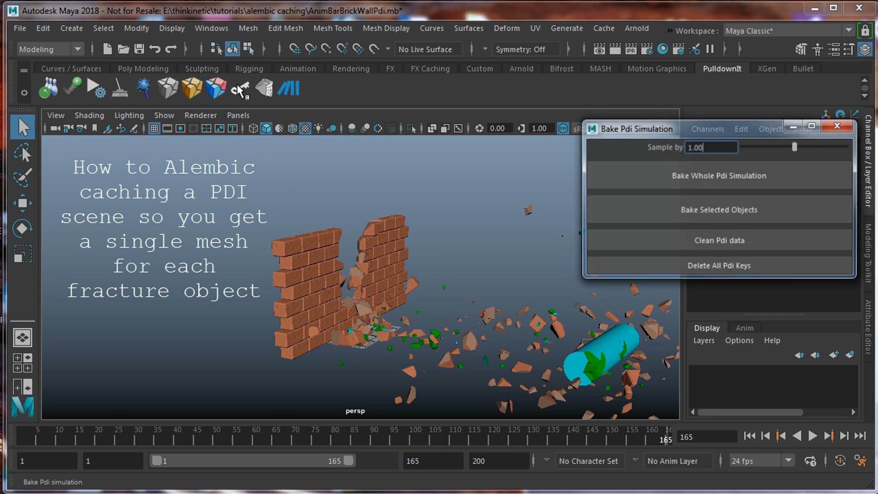Open the No Character Set dropdown
Image resolution: width=878 pixels, height=494 pixels.
coord(589,461)
